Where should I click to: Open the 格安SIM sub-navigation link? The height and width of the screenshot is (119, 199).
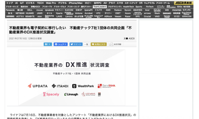pos(24,7)
